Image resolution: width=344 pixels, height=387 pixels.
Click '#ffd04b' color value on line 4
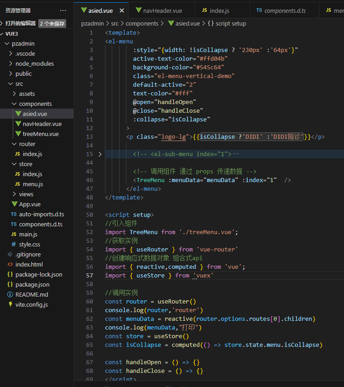[212, 59]
